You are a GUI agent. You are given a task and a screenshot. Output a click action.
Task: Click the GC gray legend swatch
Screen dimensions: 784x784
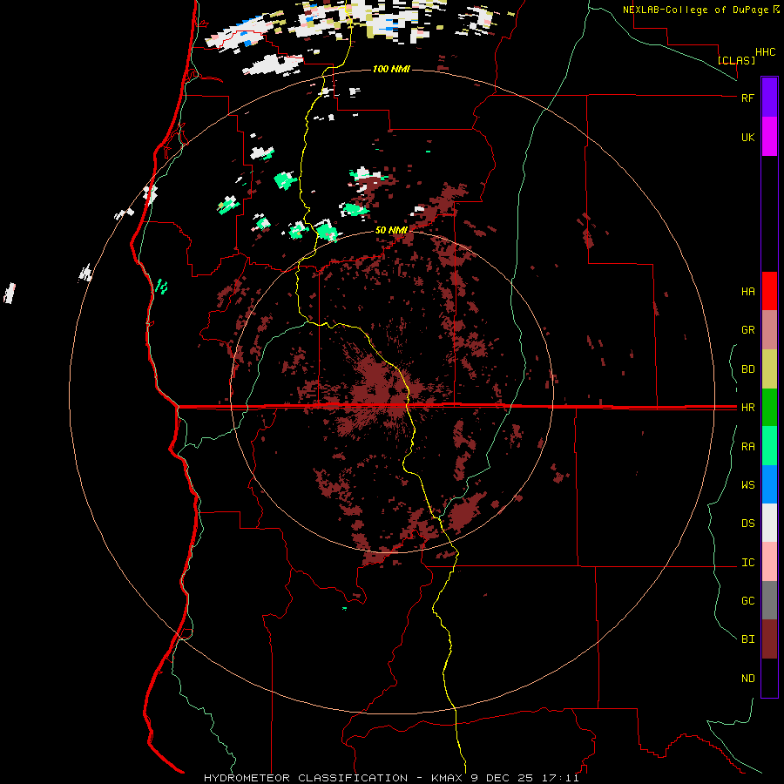[769, 600]
